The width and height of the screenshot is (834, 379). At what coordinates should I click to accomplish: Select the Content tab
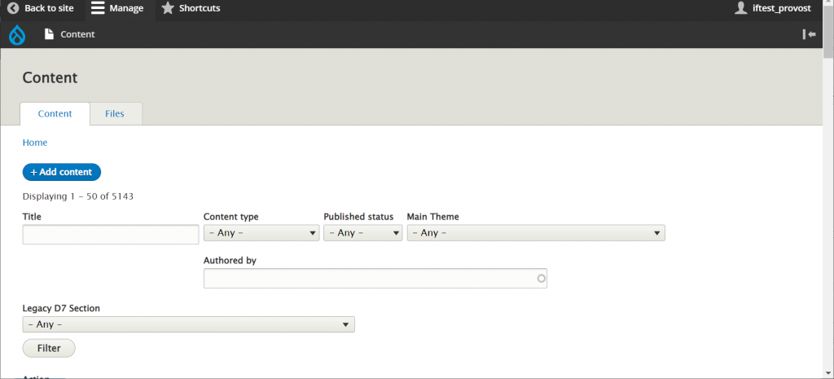[55, 114]
